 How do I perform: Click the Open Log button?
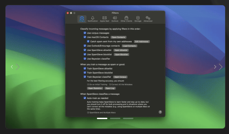point(110,88)
